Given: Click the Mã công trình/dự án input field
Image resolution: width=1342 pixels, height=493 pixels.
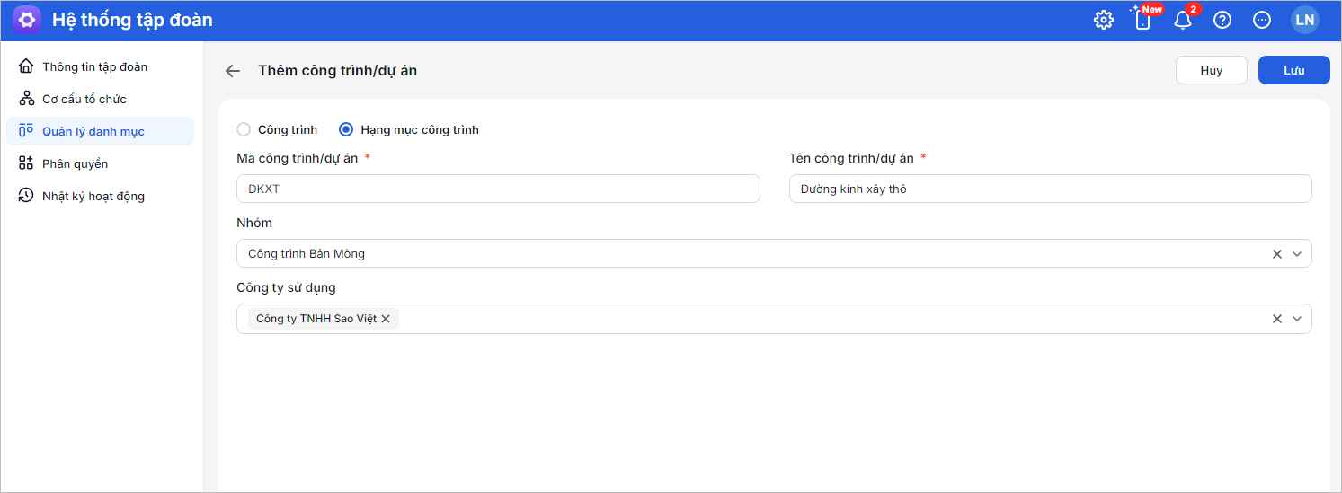Looking at the screenshot, I should [498, 189].
